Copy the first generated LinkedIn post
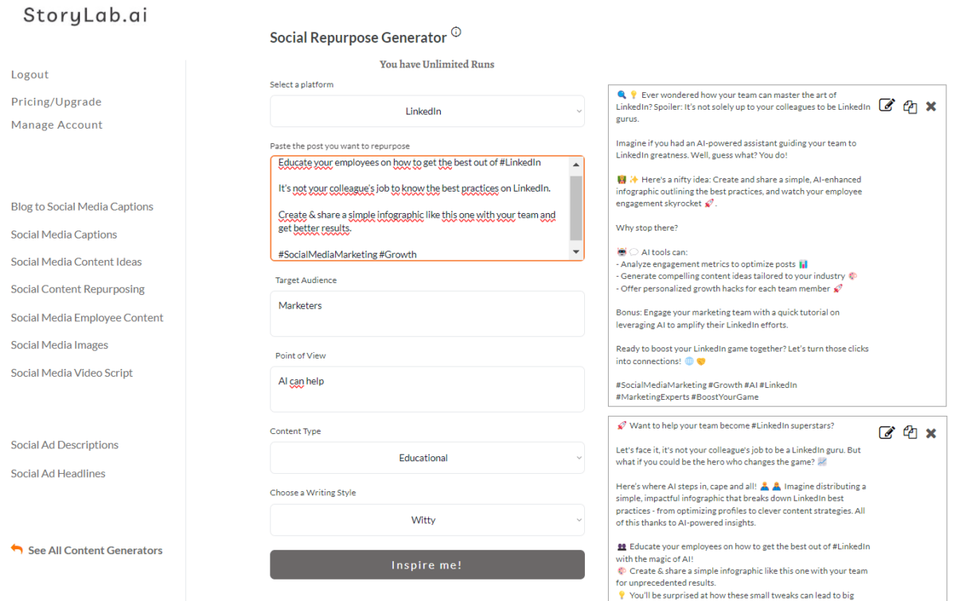This screenshot has height=601, width=955. pos(910,106)
